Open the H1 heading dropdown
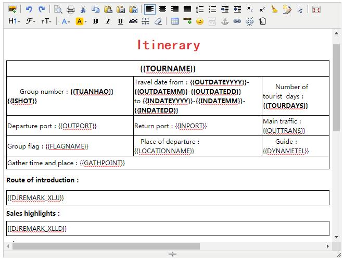344x260 pixels. (x=14, y=21)
